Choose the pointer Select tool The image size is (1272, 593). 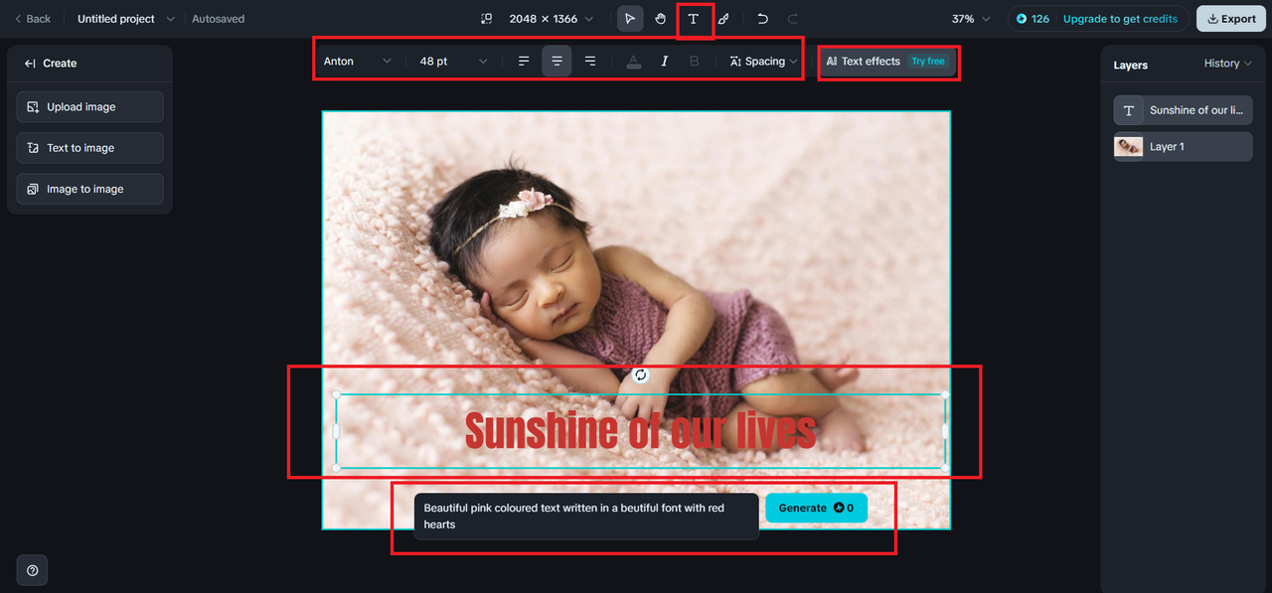click(x=630, y=19)
